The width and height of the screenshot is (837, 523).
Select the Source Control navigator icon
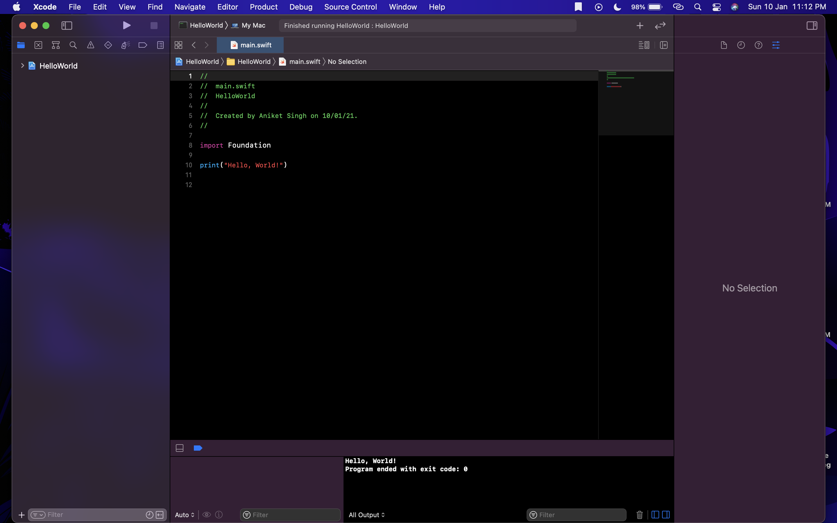coord(38,45)
